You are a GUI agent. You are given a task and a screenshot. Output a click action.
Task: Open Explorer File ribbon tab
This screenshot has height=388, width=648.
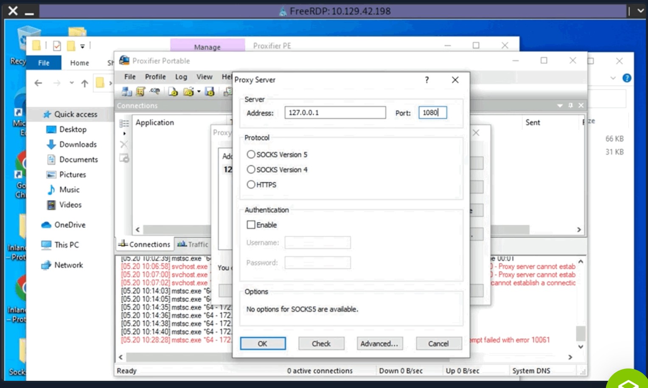point(44,63)
